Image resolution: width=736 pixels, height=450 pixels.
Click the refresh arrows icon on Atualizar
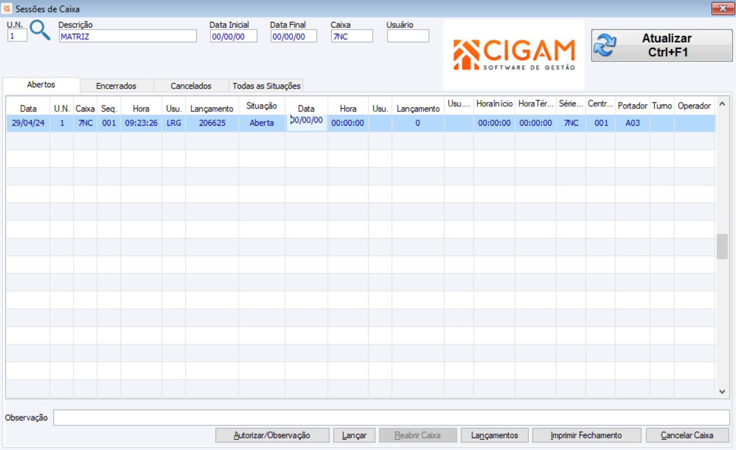[x=604, y=45]
